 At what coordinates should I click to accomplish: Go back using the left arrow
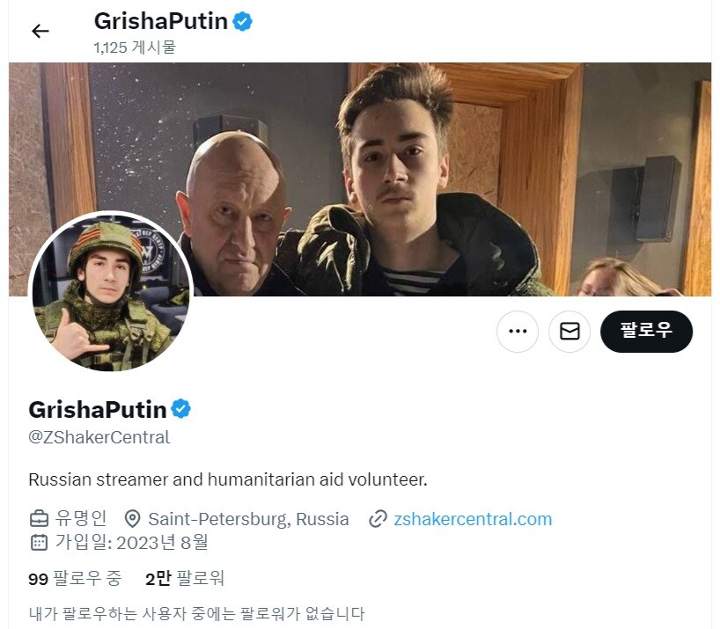click(x=40, y=31)
